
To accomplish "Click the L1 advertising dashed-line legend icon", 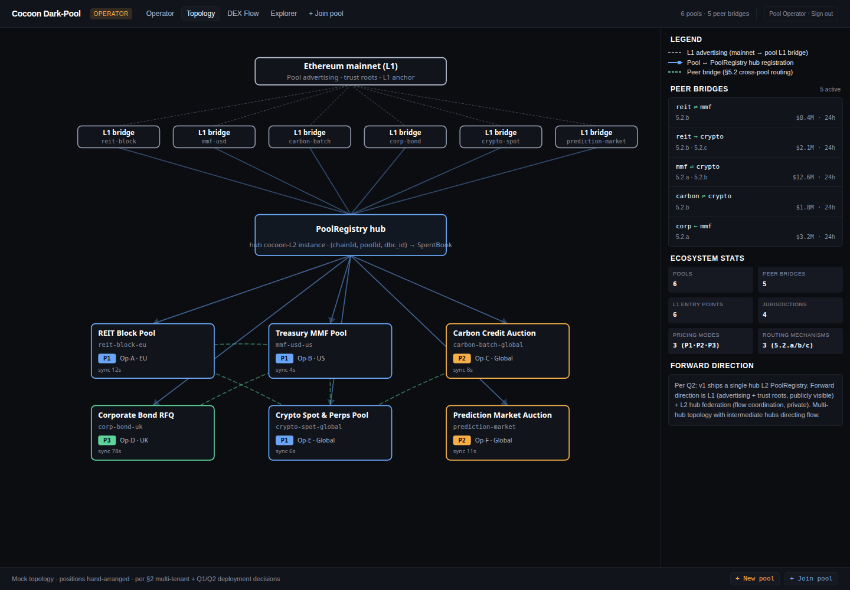I will click(x=675, y=53).
